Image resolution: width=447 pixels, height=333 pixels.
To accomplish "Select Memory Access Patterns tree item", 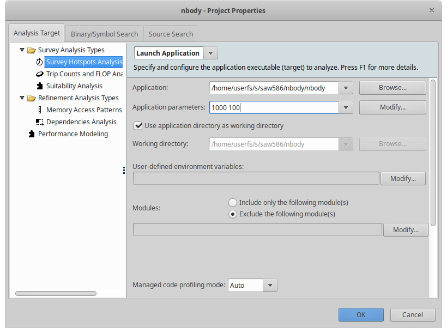I will click(x=84, y=110).
